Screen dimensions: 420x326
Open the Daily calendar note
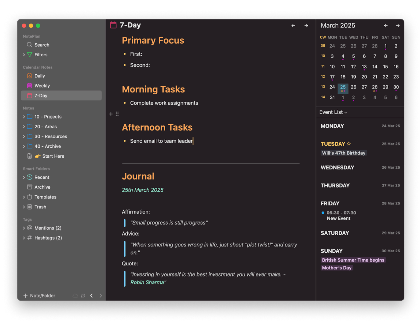click(39, 76)
